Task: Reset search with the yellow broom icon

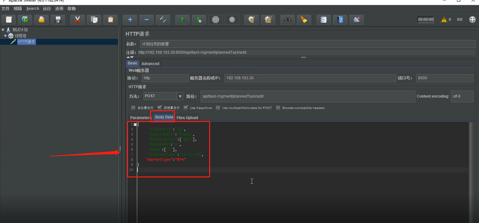Action: (304, 20)
